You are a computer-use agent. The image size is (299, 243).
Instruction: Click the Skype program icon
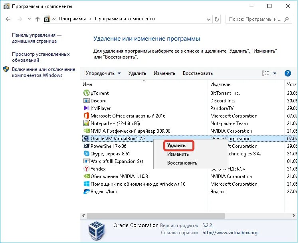tap(86, 153)
